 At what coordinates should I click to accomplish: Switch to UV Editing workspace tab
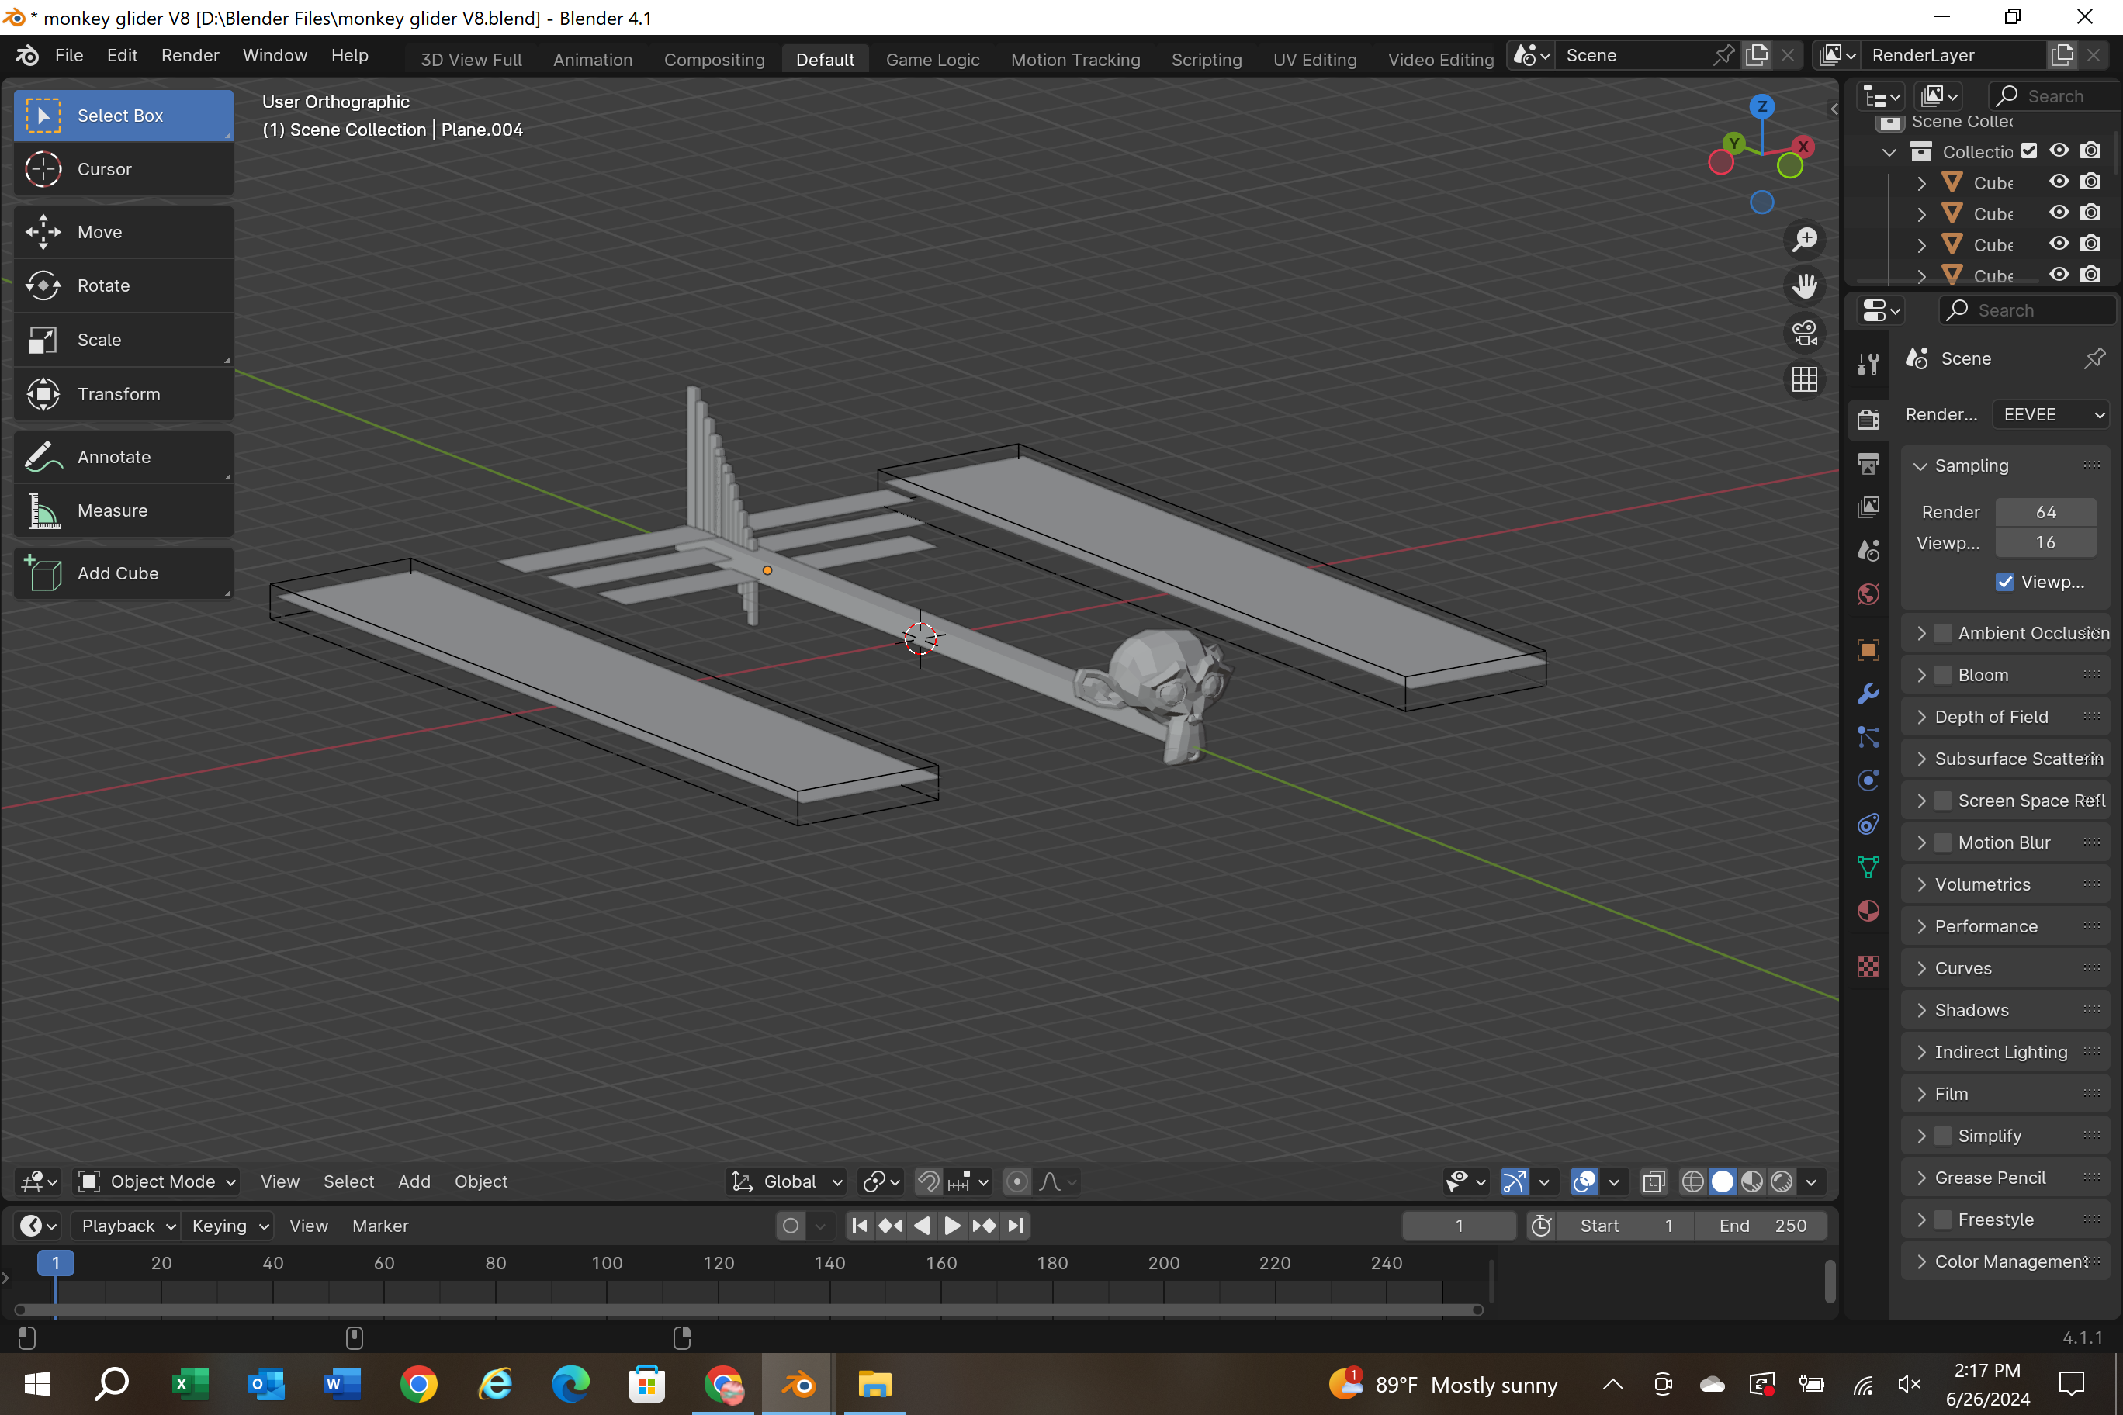click(x=1314, y=60)
